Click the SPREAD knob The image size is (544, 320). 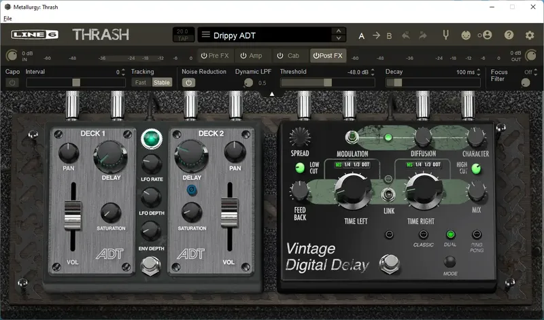pyautogui.click(x=300, y=137)
